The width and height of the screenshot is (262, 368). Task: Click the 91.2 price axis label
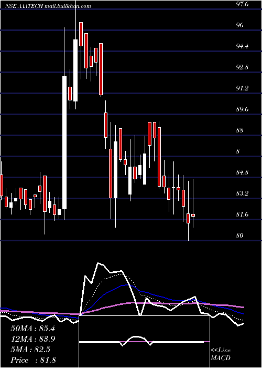pos(243,88)
